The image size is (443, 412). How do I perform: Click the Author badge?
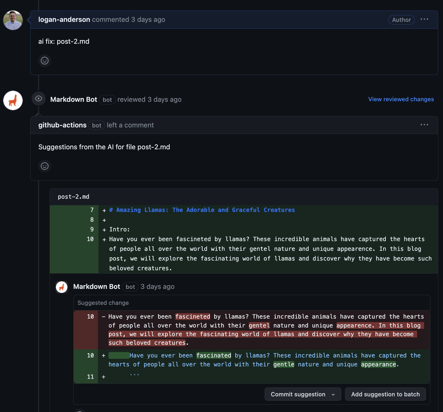point(401,20)
